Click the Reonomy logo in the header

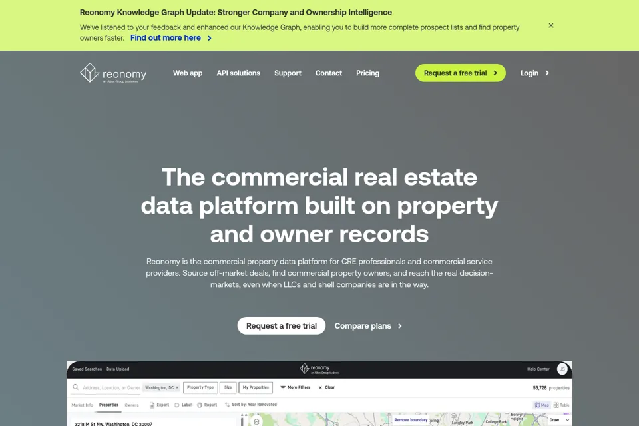click(113, 73)
